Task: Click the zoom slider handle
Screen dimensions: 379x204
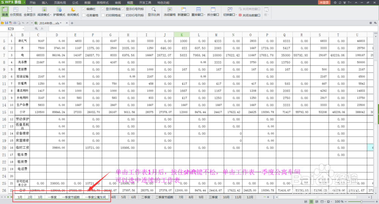Action: coord(361,201)
